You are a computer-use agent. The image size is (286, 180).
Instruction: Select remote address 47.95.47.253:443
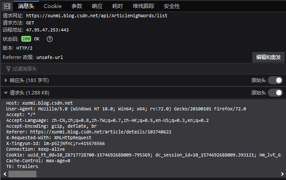(x=48, y=30)
